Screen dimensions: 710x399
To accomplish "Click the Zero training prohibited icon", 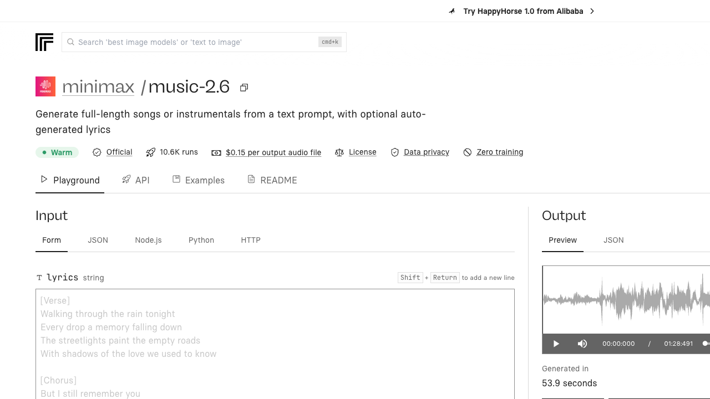I will (468, 152).
